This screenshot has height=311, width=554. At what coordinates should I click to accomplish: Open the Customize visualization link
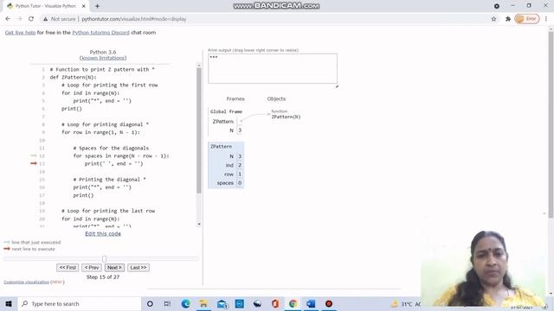point(27,282)
